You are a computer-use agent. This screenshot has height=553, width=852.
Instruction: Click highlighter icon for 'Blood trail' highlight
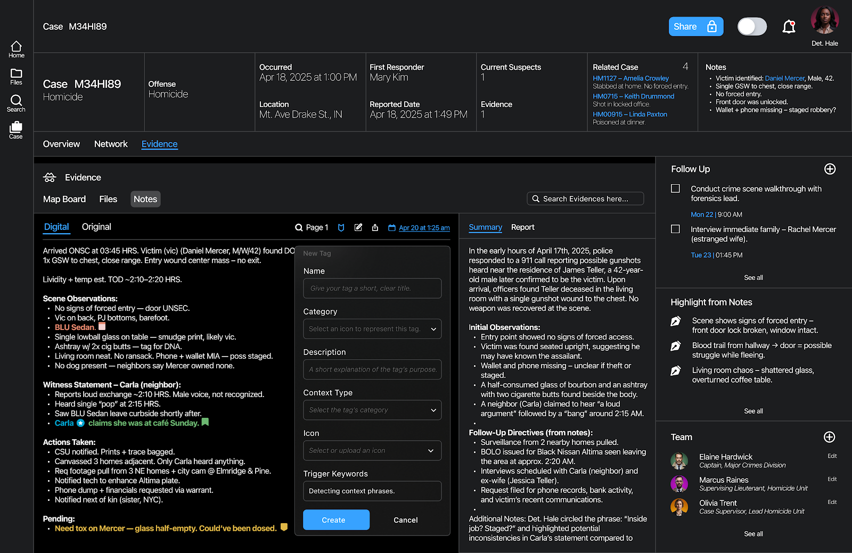point(676,346)
